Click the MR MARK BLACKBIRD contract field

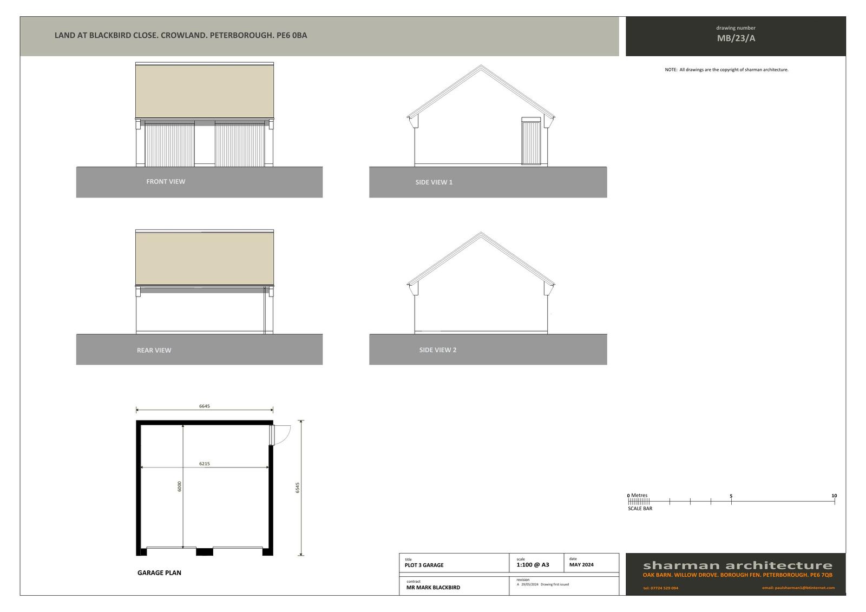(433, 588)
